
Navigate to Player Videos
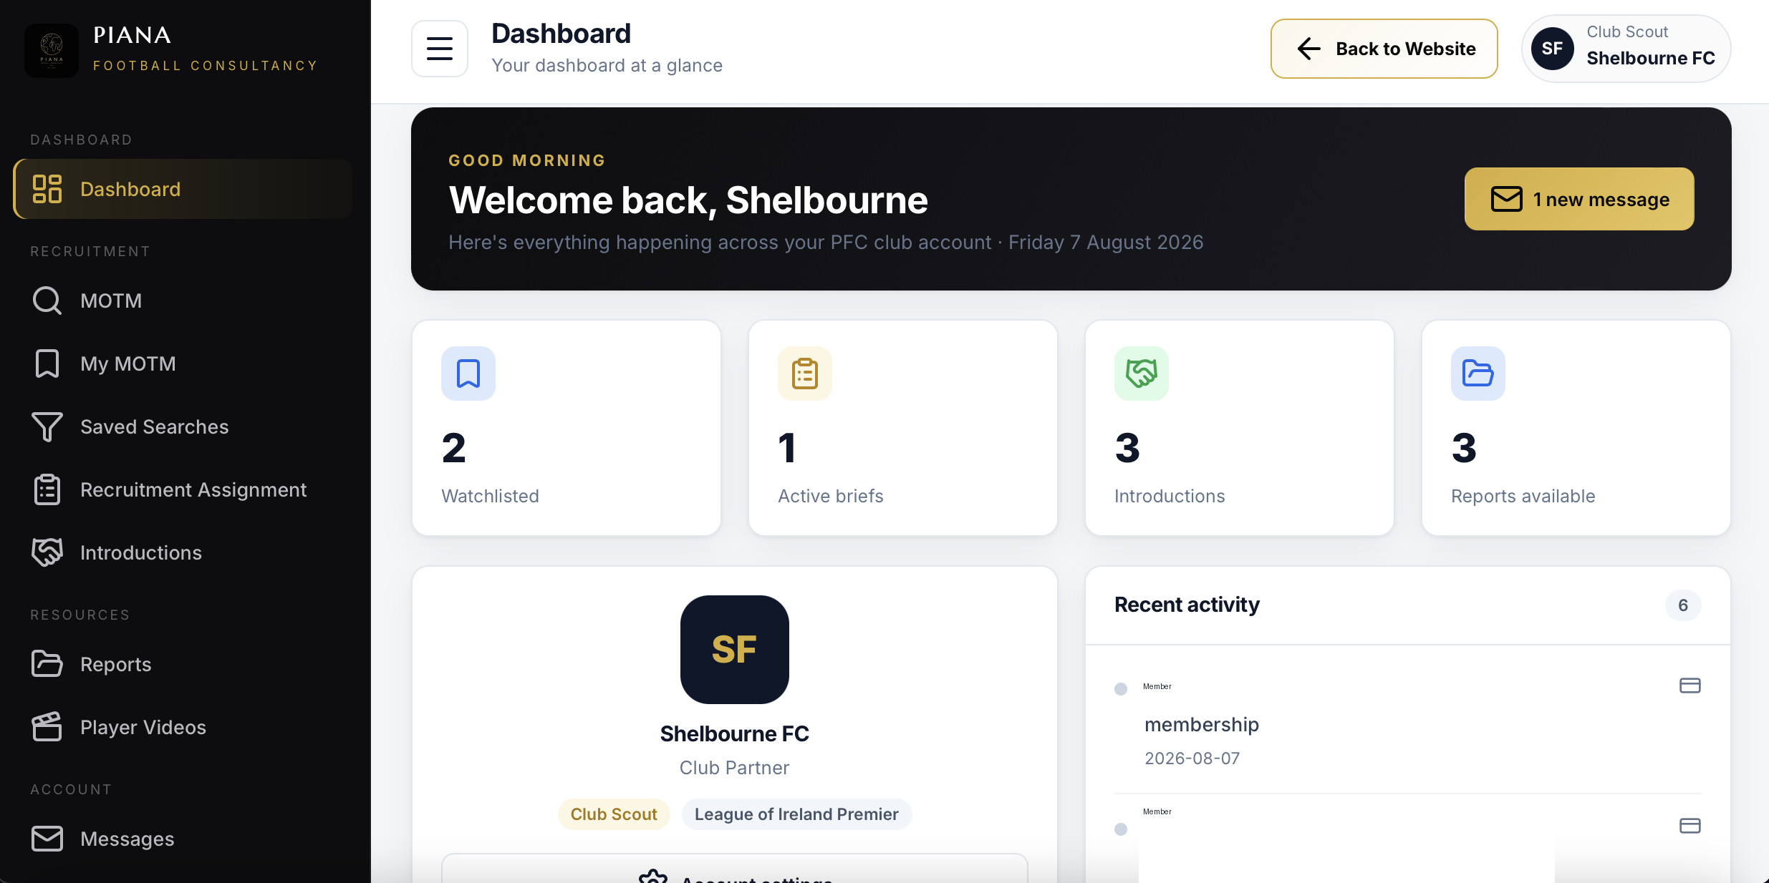[183, 727]
